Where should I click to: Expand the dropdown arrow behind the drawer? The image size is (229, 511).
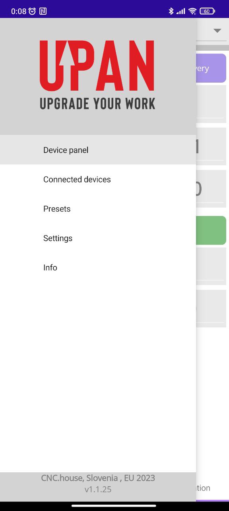tap(217, 31)
